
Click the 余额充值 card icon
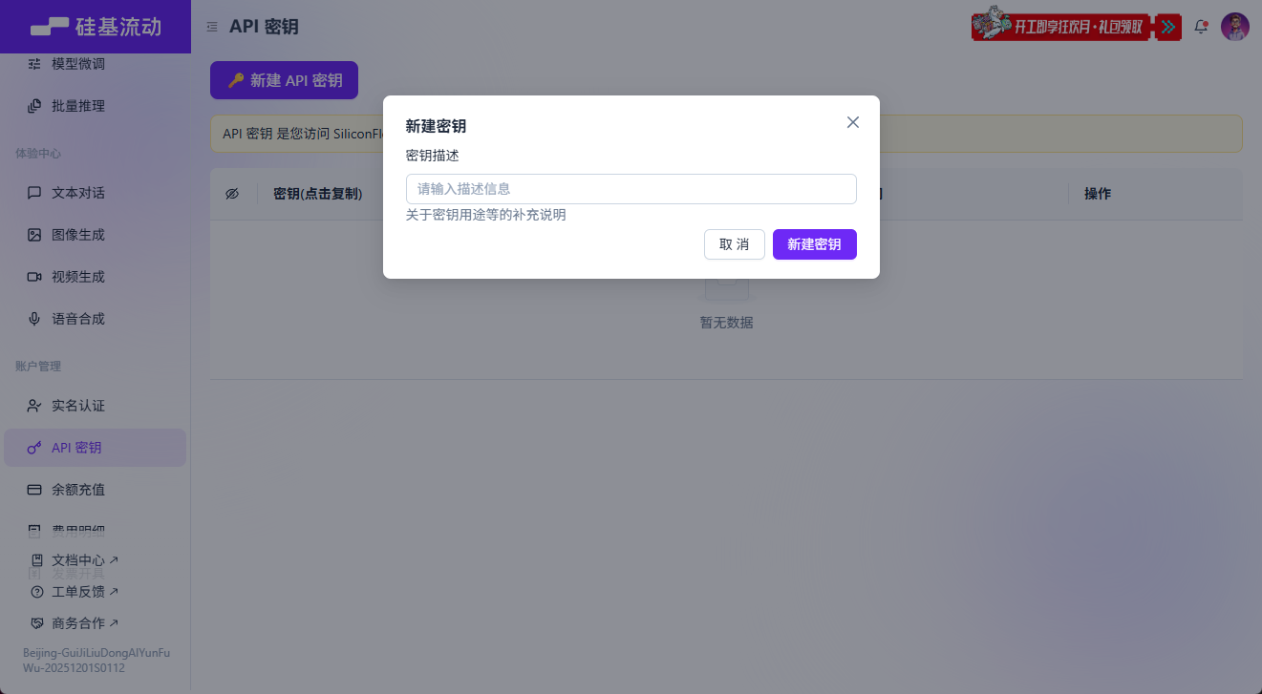coord(34,490)
